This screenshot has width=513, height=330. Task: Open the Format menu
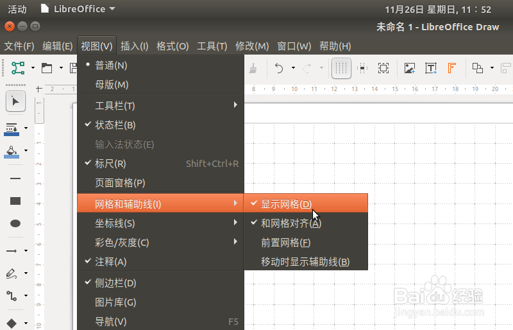(x=172, y=46)
